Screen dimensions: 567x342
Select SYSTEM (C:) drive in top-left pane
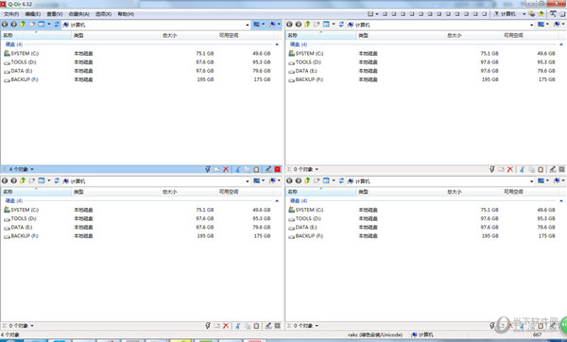(x=22, y=53)
